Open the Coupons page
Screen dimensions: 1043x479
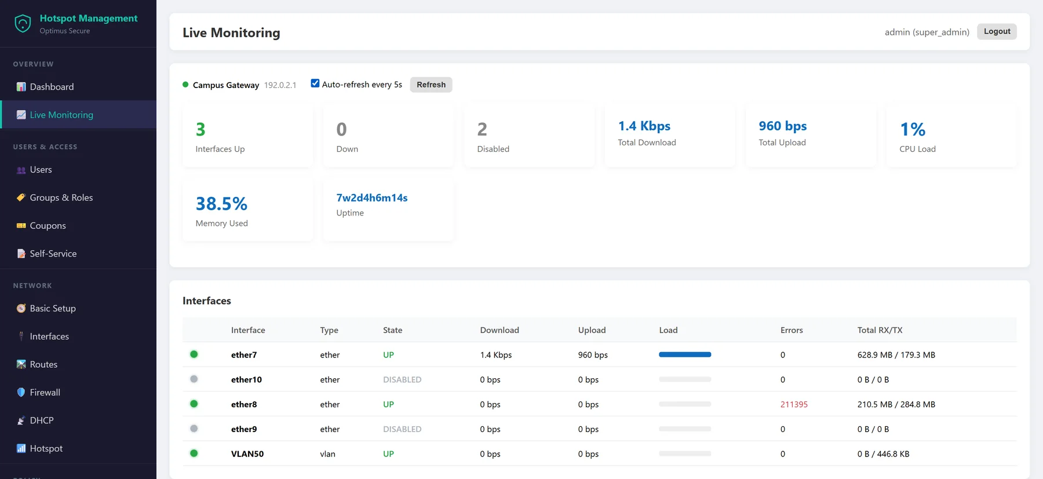pyautogui.click(x=78, y=225)
